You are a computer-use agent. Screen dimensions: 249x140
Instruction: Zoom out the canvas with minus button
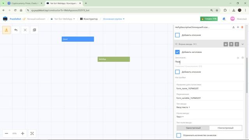click(6, 133)
